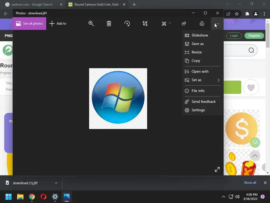Viewport: 270px width, 203px height.
Task: Open File Explorer from taskbar
Action: pos(20,197)
